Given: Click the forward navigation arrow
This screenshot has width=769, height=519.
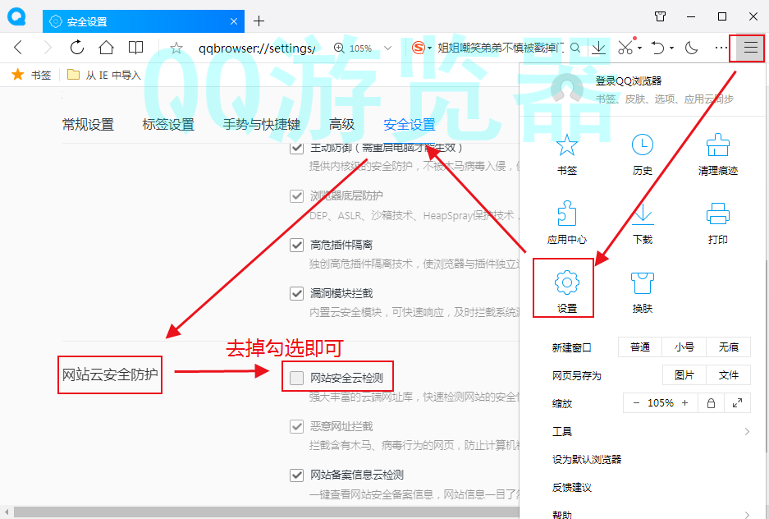Looking at the screenshot, I should (x=48, y=48).
